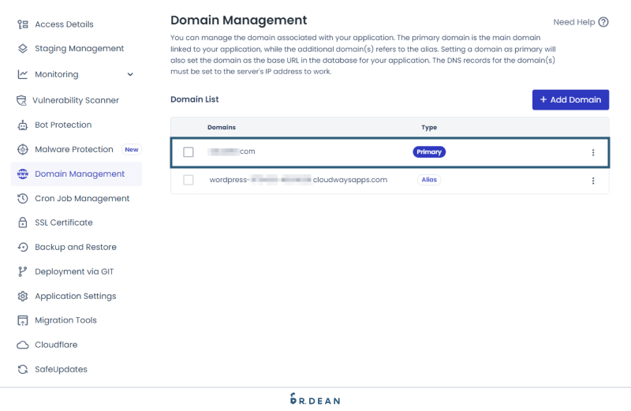Click the Malware Protection target icon
Image resolution: width=631 pixels, height=411 pixels.
[23, 149]
